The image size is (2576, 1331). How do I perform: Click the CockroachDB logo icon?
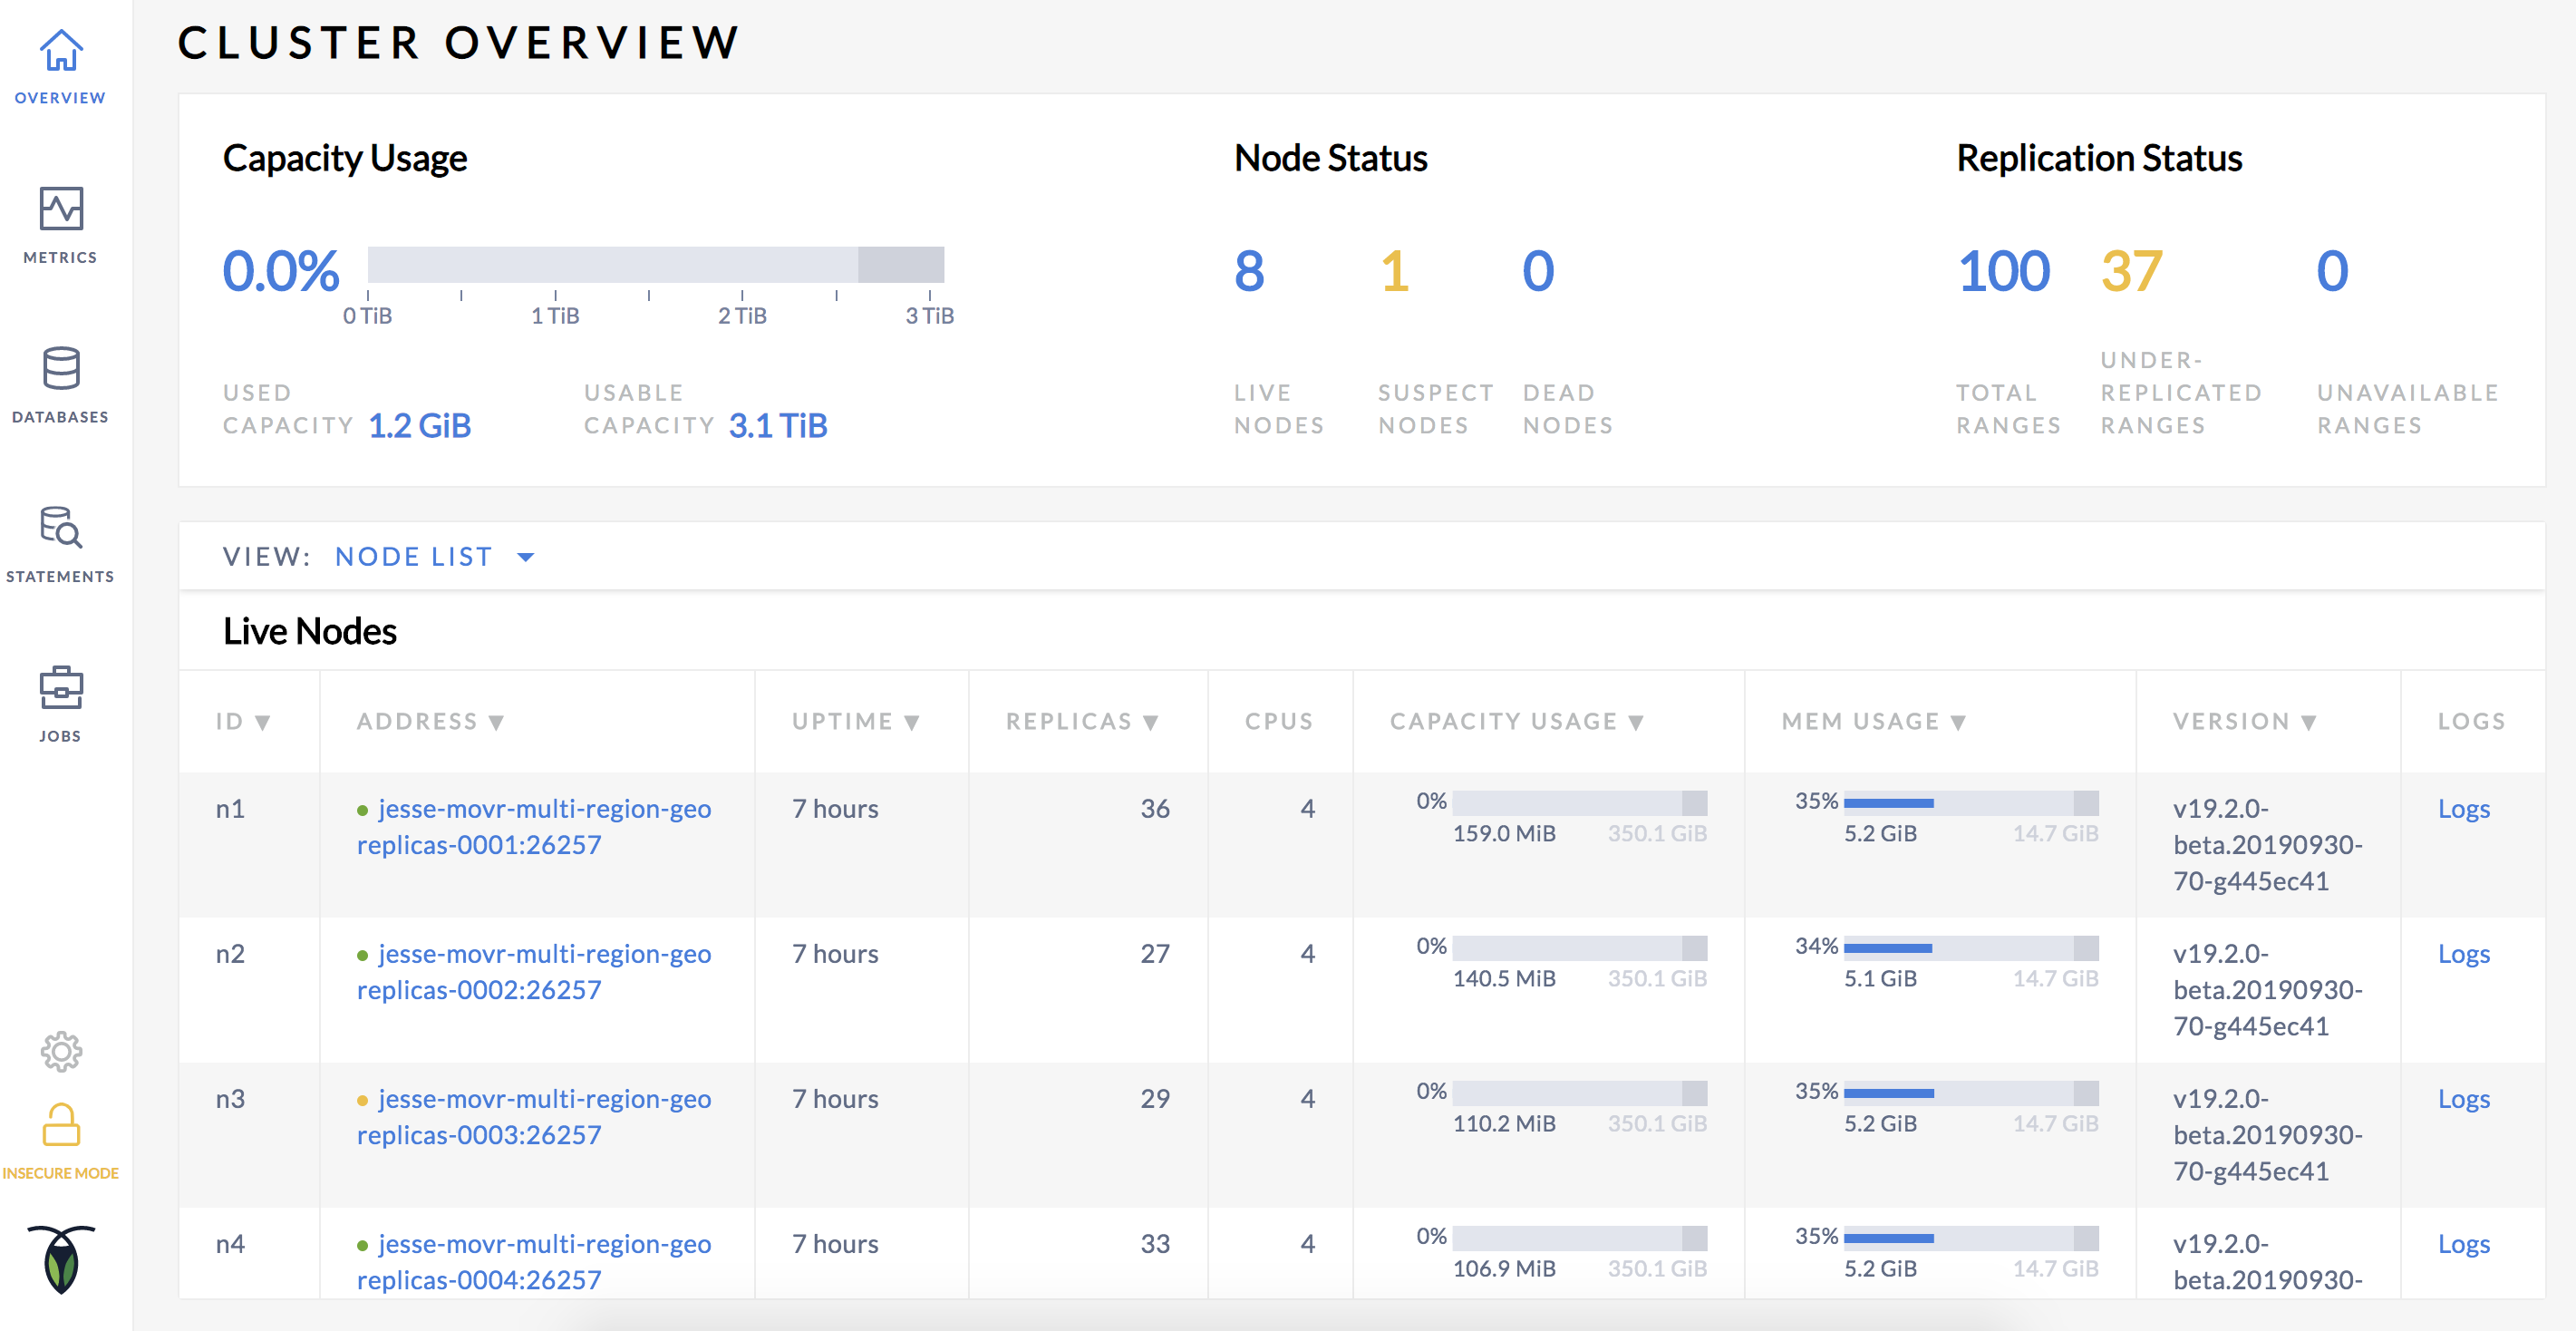tap(61, 1259)
